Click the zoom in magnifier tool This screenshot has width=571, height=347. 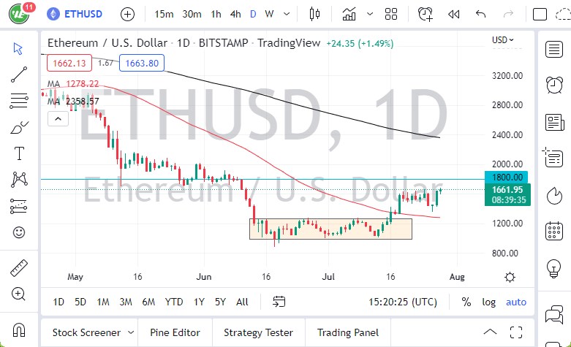tap(19, 294)
